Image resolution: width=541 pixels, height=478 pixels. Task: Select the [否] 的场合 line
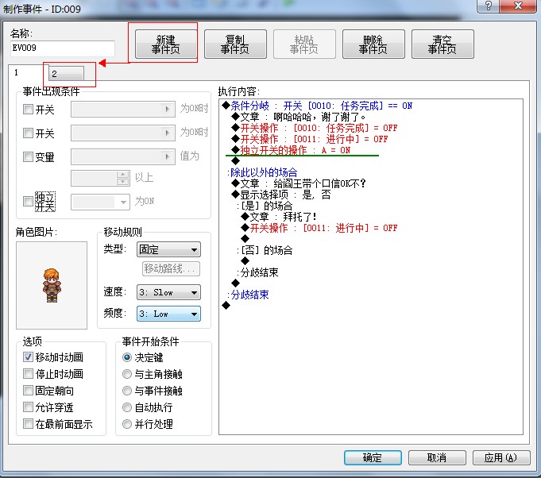tap(265, 250)
